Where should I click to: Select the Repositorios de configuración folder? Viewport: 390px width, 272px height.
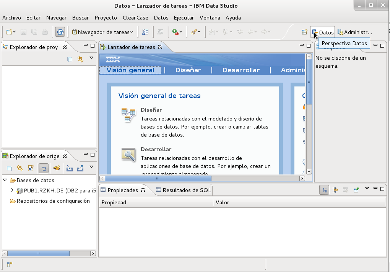[x=50, y=201]
